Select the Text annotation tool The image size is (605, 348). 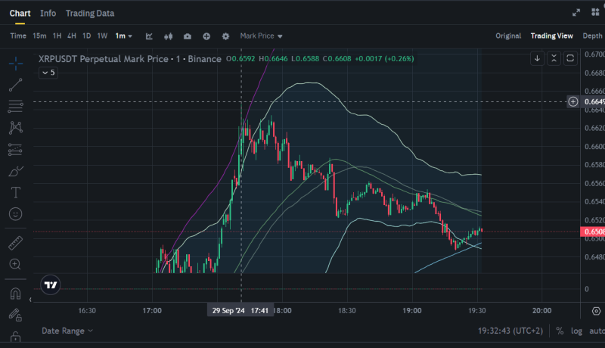15,192
